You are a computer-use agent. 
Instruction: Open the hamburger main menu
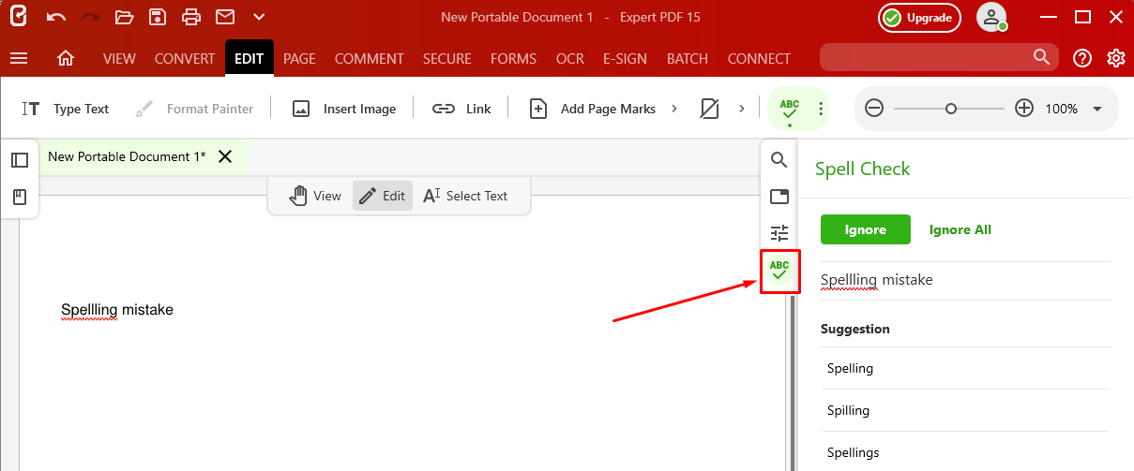(x=19, y=58)
